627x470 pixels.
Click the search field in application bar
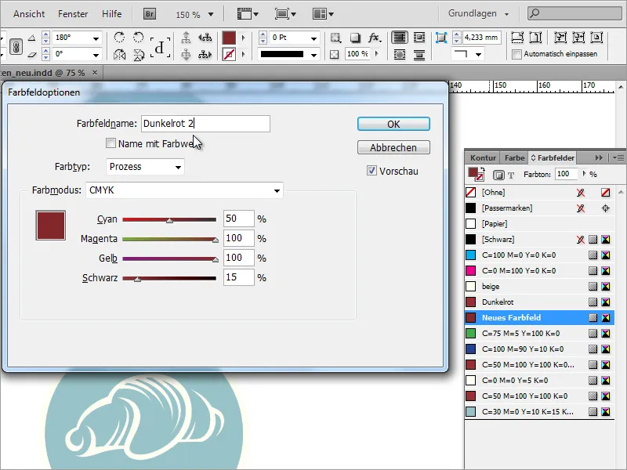coord(574,13)
